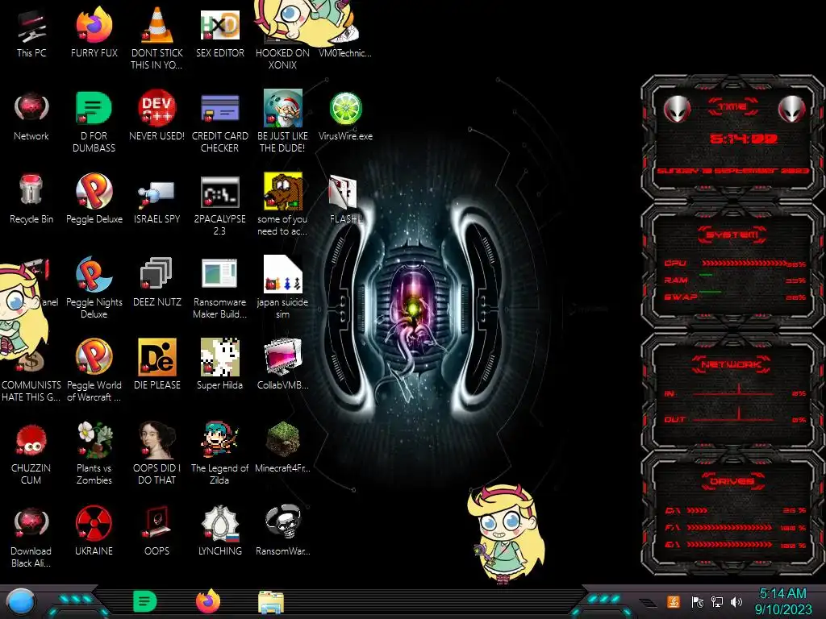The width and height of the screenshot is (826, 619).
Task: Open File Explorer from the taskbar
Action: coord(271,602)
